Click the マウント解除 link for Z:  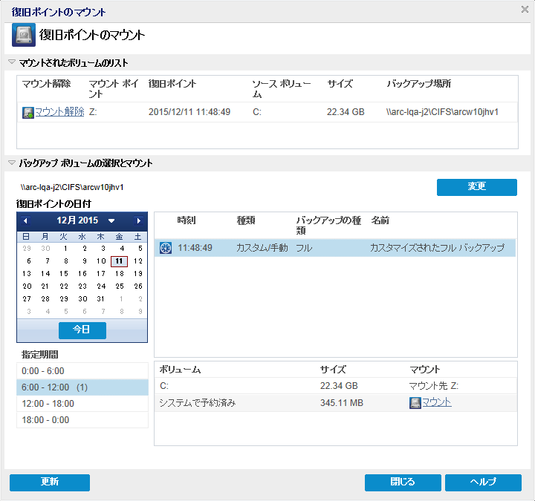[59, 112]
